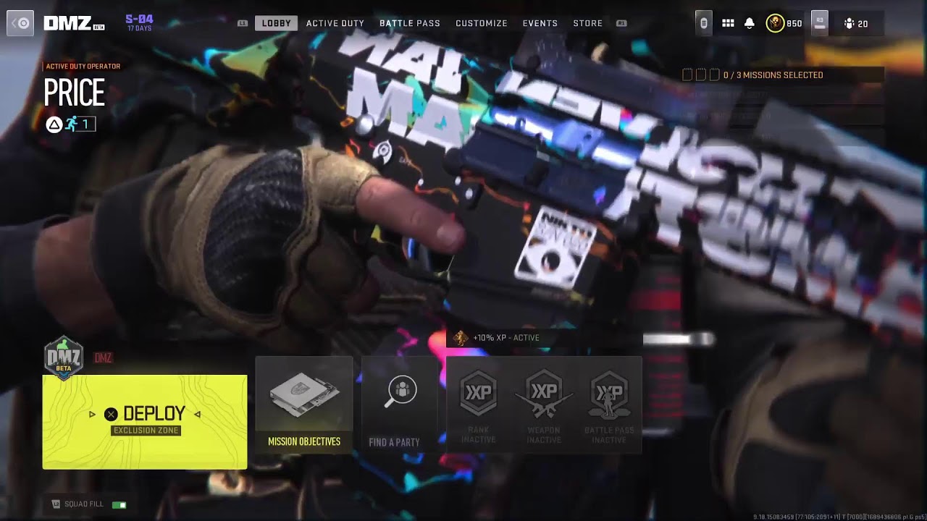
Task: Open the battery/controller status icon
Action: coord(703,23)
